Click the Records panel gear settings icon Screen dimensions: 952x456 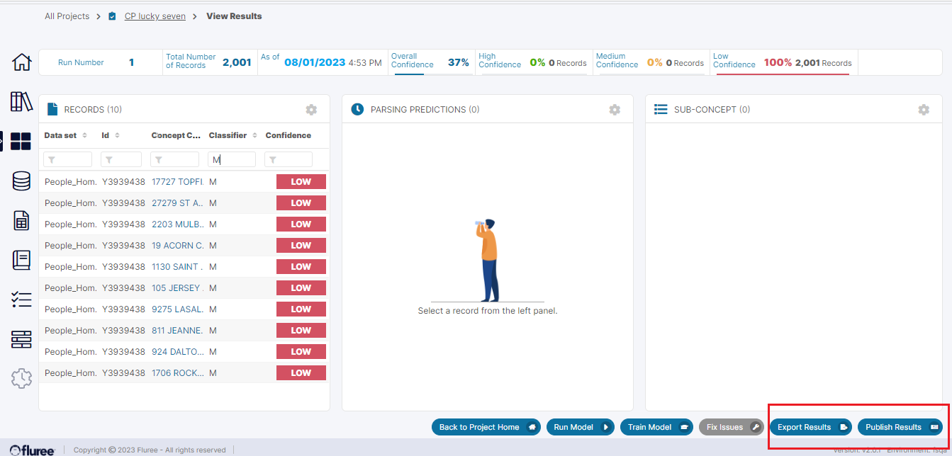pos(311,110)
